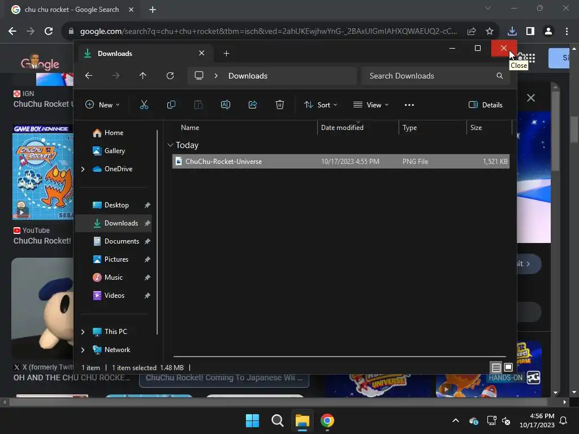
Task: Expand Network tree node
Action: 83,350
